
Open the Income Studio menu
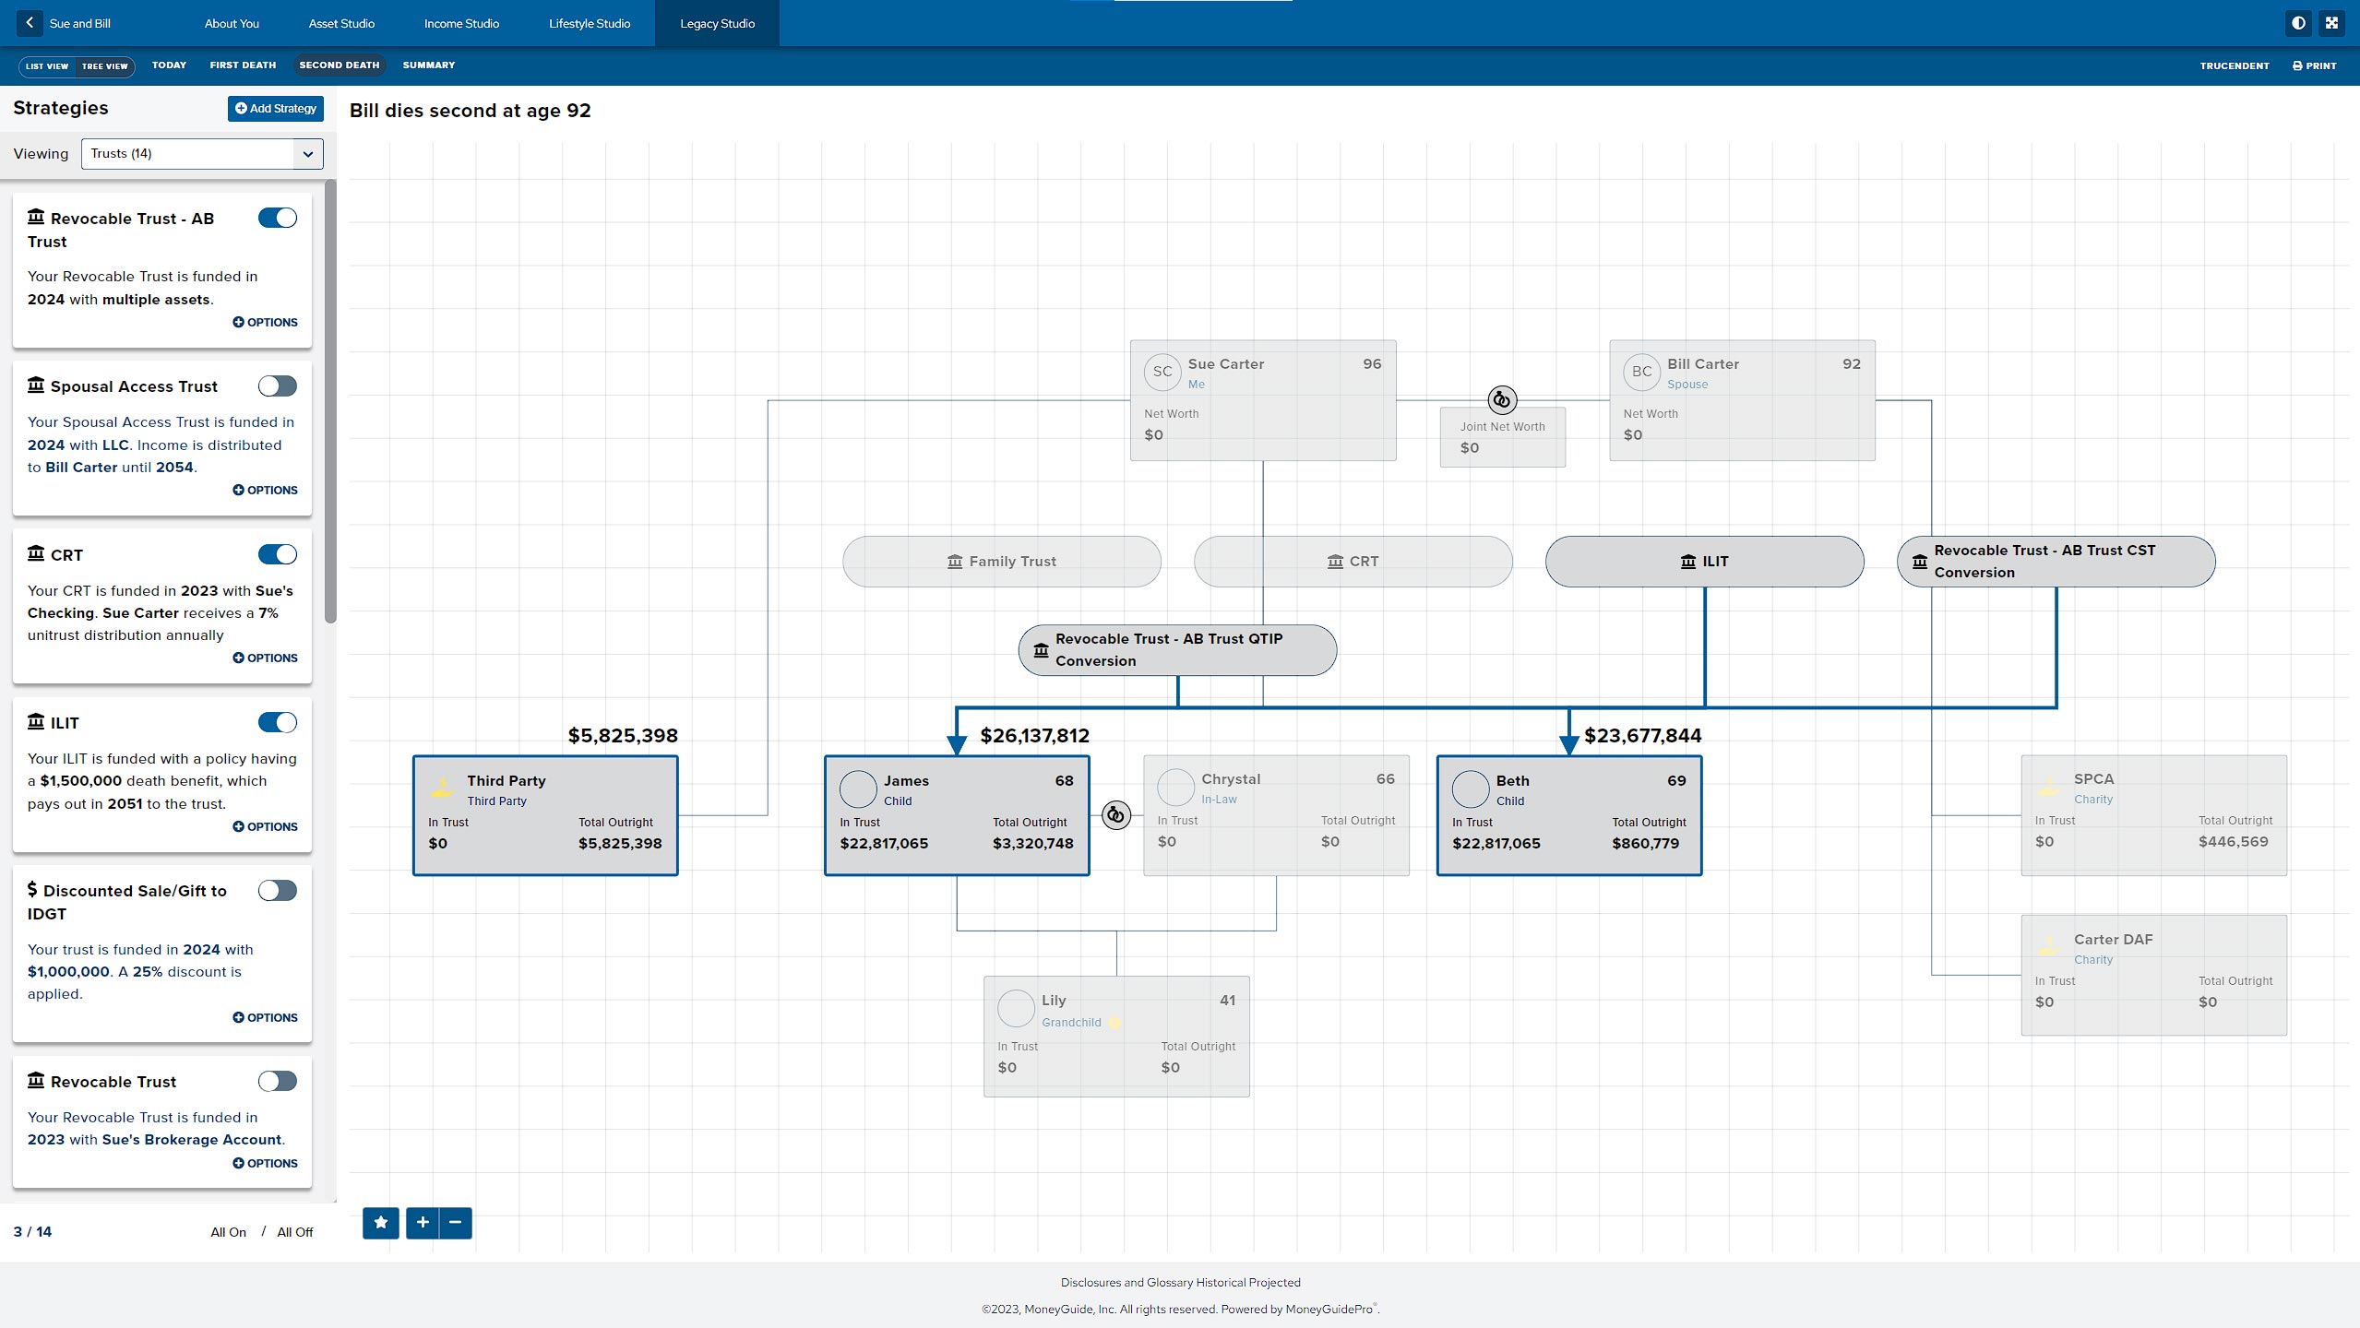point(461,24)
